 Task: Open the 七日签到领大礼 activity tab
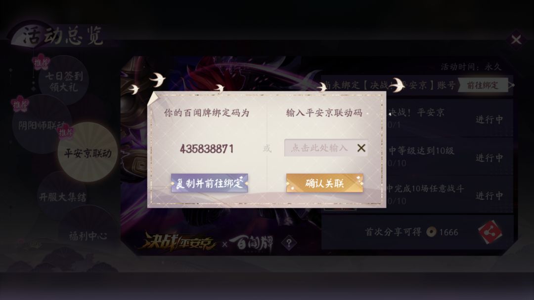point(64,81)
